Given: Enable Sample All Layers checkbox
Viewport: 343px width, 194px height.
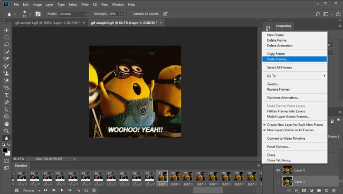Looking at the screenshot, I should (x=130, y=14).
